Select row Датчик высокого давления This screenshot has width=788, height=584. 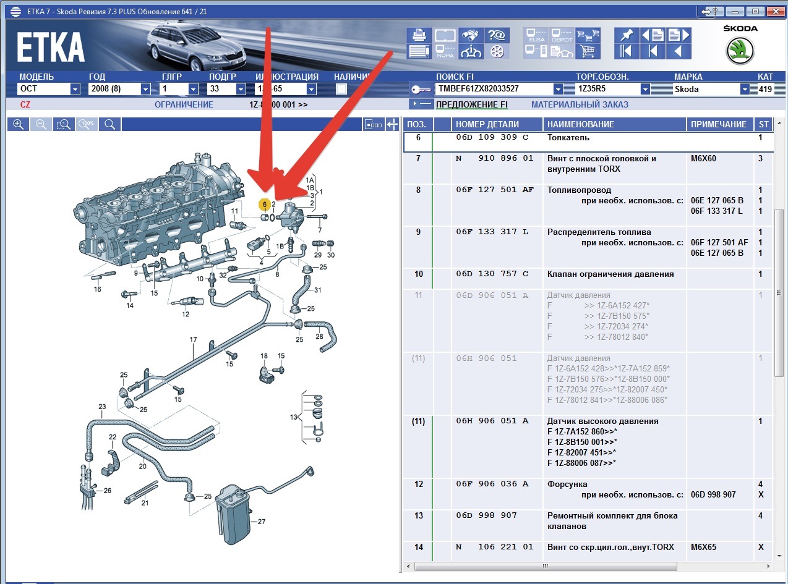588,446
